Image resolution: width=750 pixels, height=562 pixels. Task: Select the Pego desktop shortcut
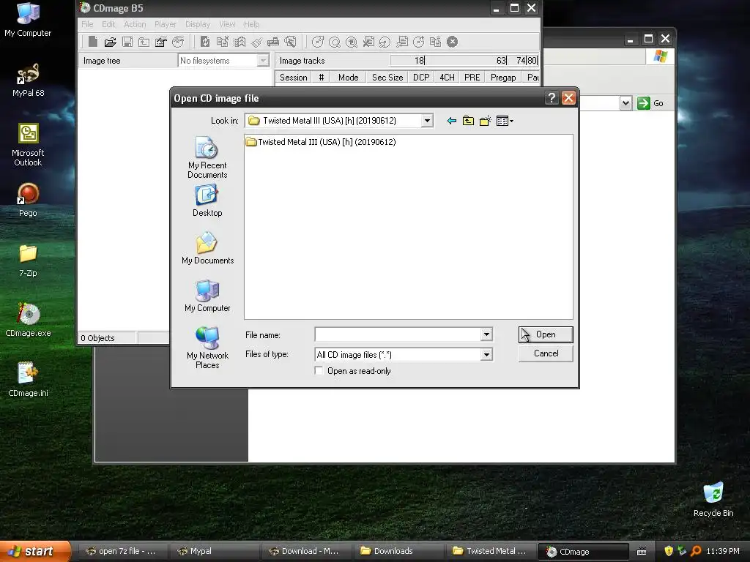(x=29, y=201)
